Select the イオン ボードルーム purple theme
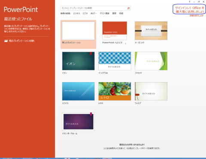Image resolution: width=206 pixels, height=159 pixels. (x=79, y=121)
